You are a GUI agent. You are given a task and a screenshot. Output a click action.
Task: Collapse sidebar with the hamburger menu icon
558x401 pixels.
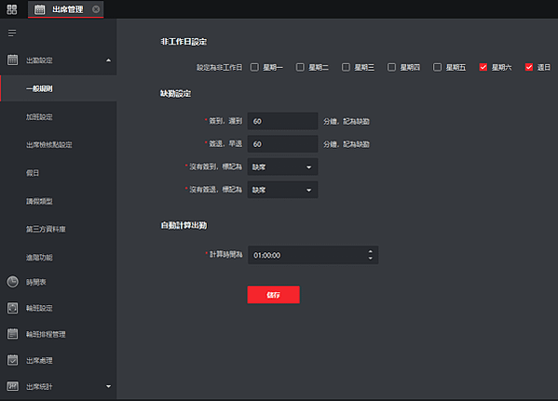(12, 33)
